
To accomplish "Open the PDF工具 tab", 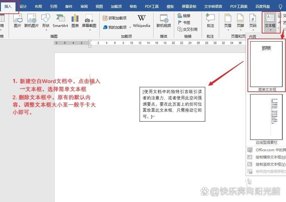I will (x=152, y=6).
